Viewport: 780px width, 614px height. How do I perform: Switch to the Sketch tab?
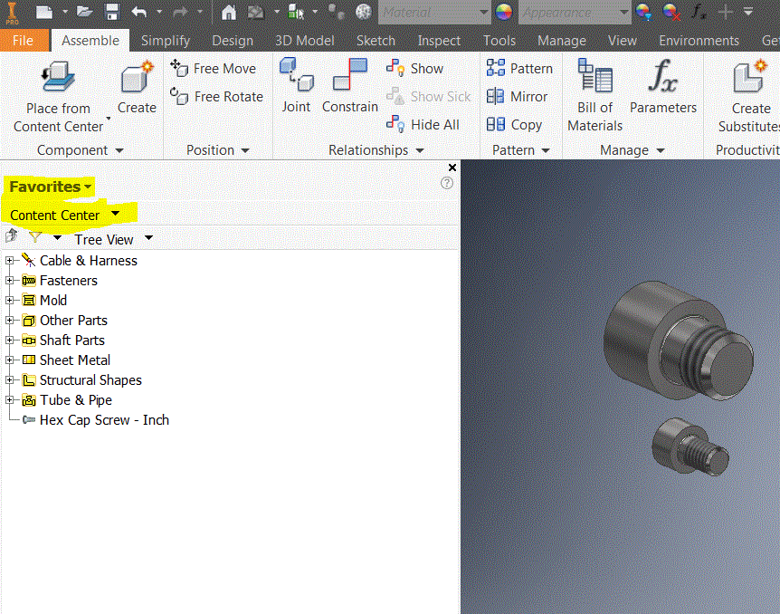click(x=376, y=41)
